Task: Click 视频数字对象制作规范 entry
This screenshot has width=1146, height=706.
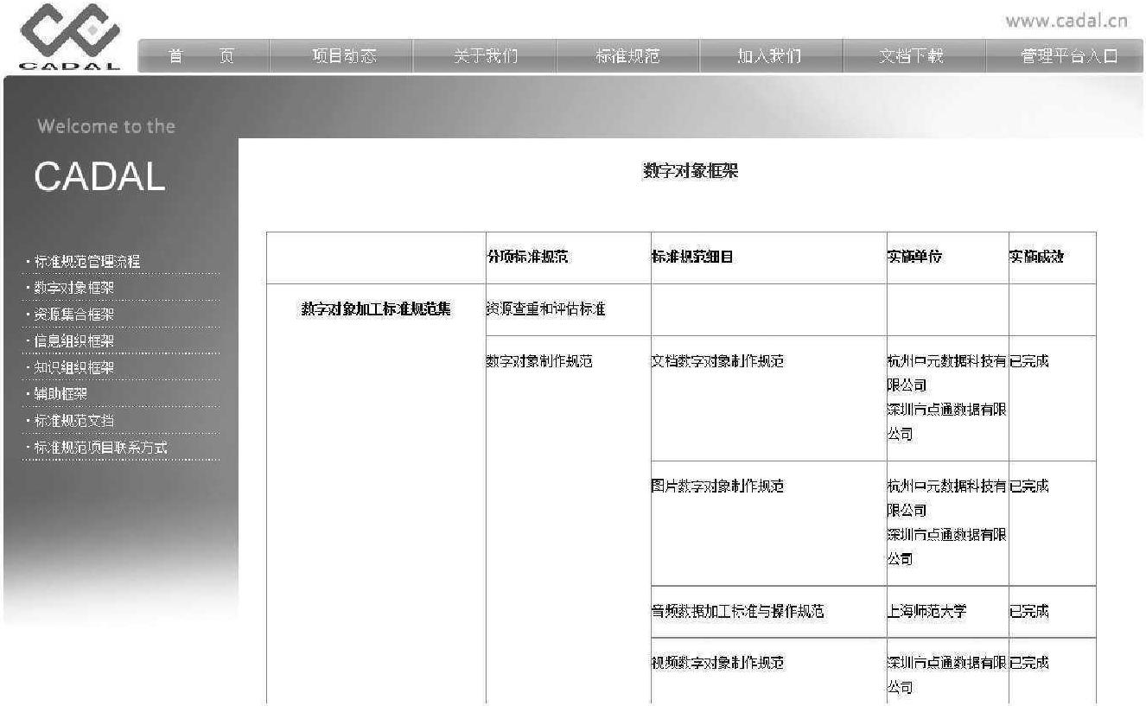Action: click(717, 663)
